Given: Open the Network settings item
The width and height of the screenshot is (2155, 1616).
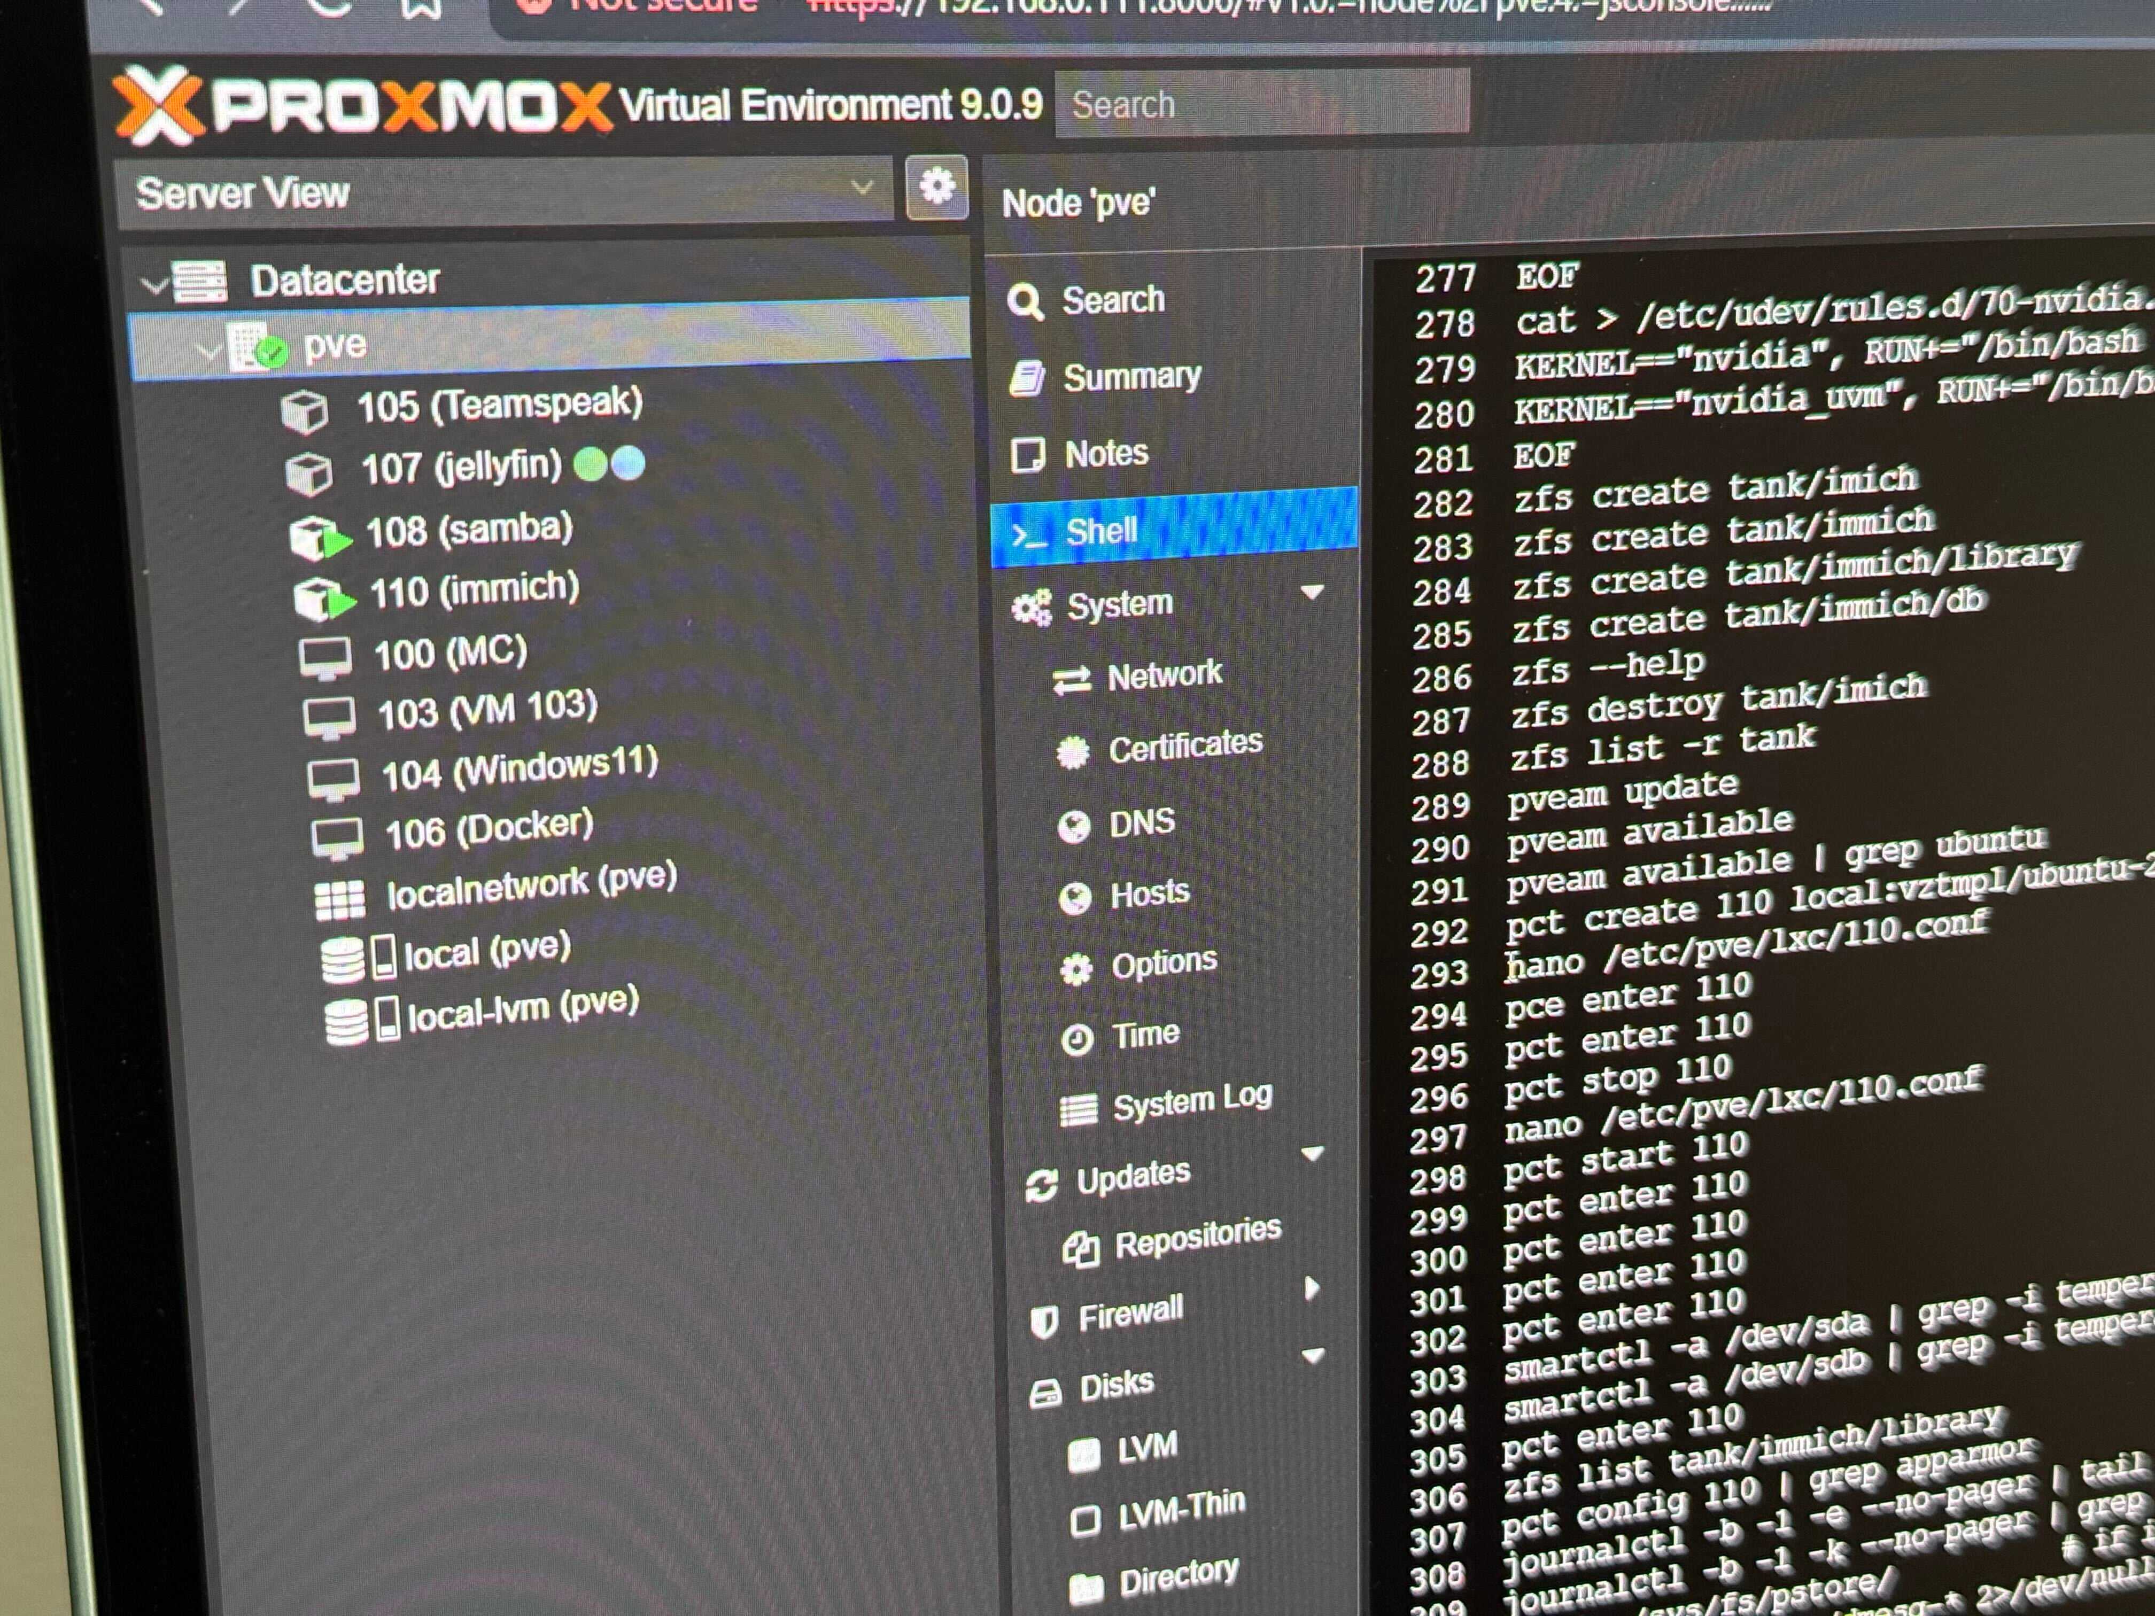Looking at the screenshot, I should (1164, 674).
